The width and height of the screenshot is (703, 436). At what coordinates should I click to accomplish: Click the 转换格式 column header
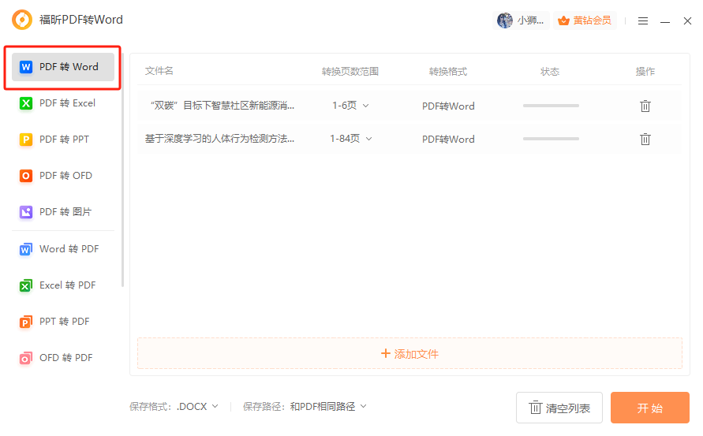[x=448, y=72]
